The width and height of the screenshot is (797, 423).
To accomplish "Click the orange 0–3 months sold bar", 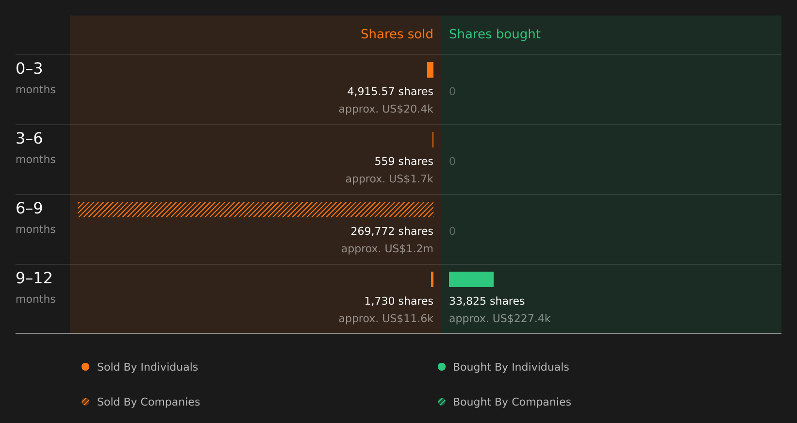I will tap(430, 70).
